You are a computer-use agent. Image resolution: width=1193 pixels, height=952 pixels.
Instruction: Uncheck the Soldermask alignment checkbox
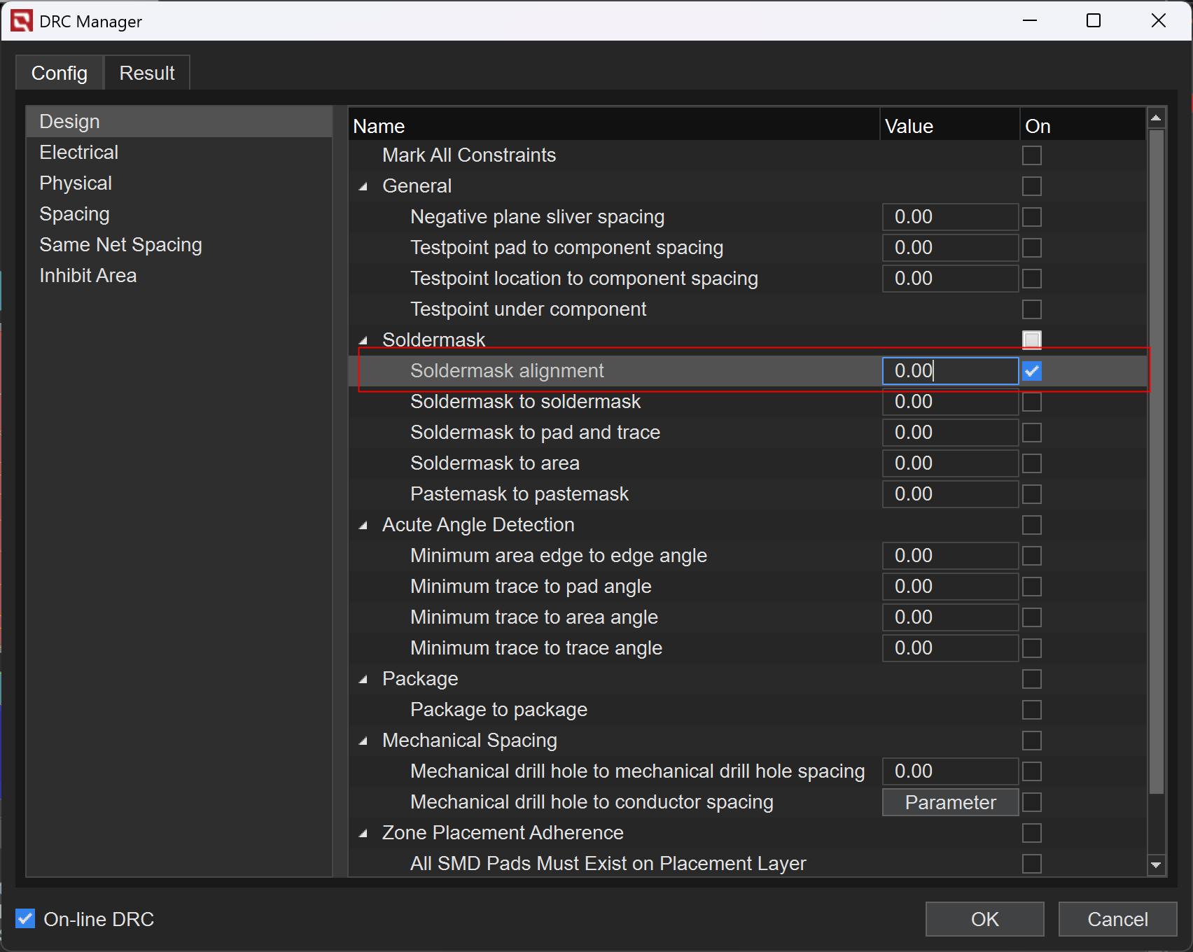pyautogui.click(x=1031, y=371)
